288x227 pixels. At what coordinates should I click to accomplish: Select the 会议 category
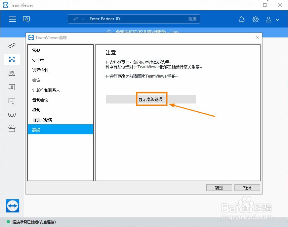(x=61, y=80)
